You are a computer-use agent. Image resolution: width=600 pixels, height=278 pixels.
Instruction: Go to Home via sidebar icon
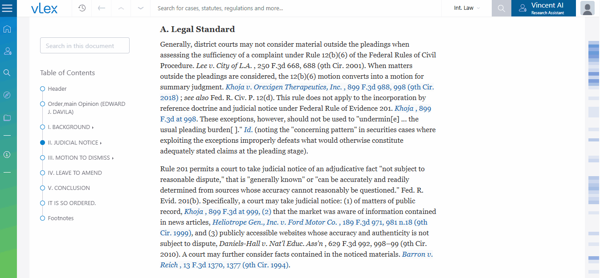[x=7, y=29]
